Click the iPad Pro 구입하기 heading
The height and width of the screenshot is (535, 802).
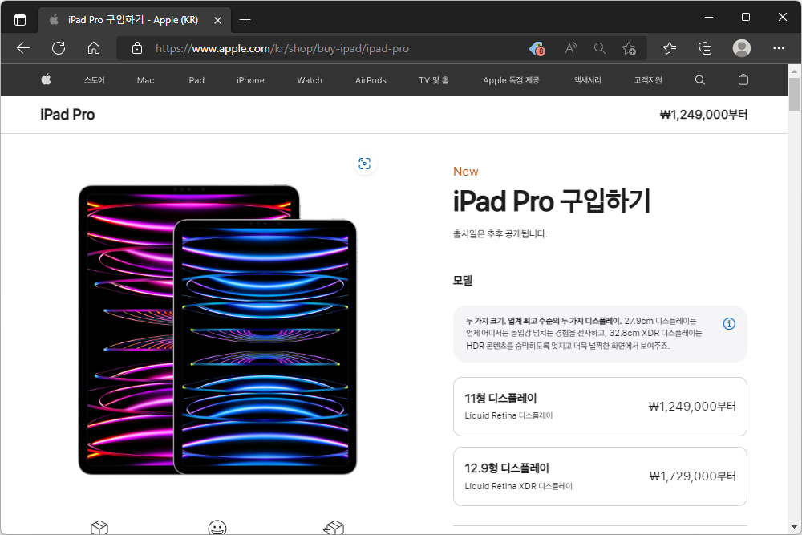pyautogui.click(x=552, y=201)
